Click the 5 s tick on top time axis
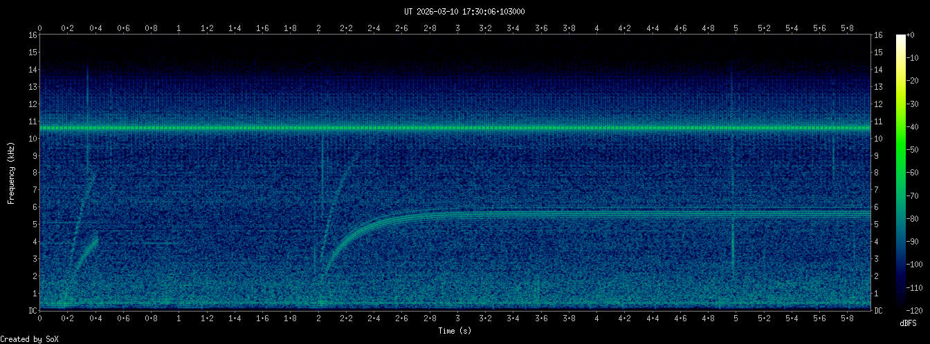Image resolution: width=930 pixels, height=344 pixels. (x=736, y=28)
